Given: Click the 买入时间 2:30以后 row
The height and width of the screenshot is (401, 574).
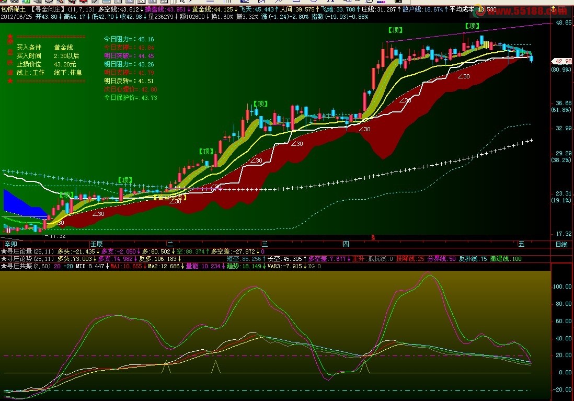Looking at the screenshot, I should coord(48,56).
